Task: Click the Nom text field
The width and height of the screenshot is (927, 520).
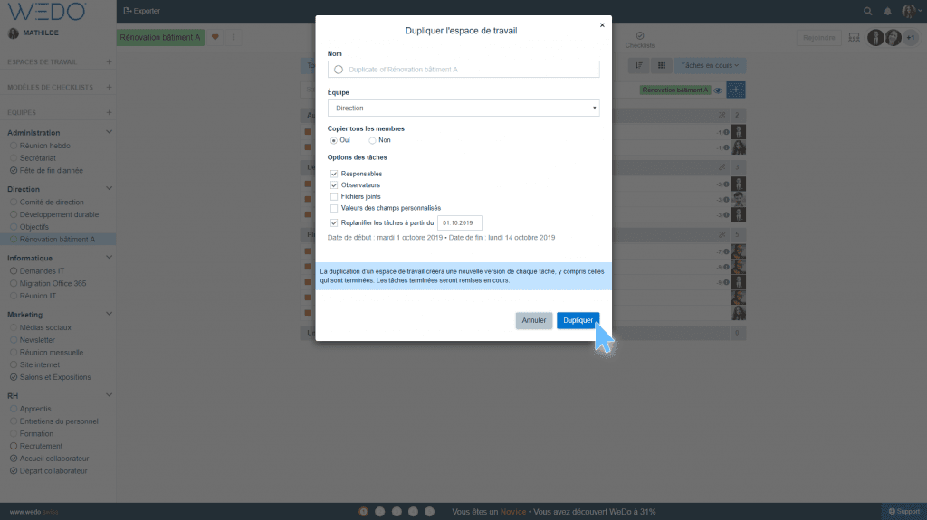Action: coord(463,69)
